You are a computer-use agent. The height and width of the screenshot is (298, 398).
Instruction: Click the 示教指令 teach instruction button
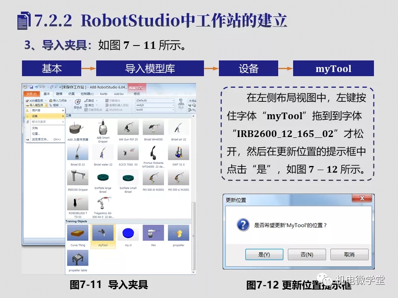pyautogui.click(x=112, y=101)
